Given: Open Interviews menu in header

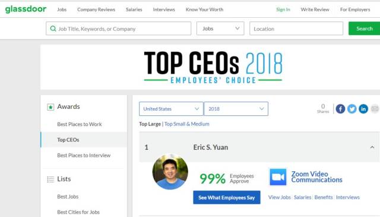Looking at the screenshot, I should coord(164,10).
